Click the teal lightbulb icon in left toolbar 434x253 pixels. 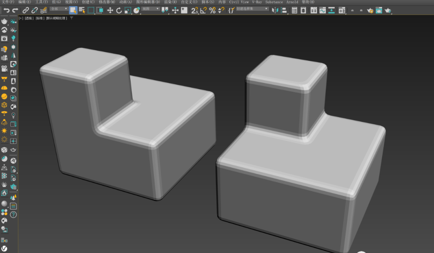coord(13,38)
